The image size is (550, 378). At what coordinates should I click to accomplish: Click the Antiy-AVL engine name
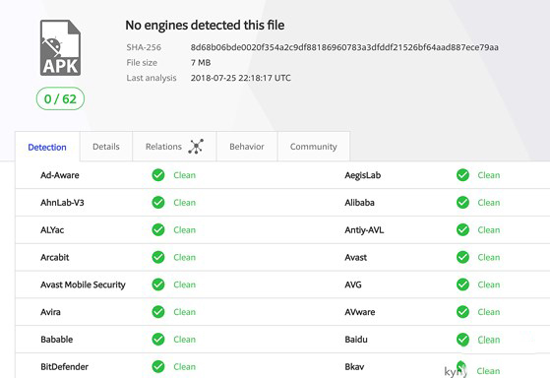coord(364,230)
